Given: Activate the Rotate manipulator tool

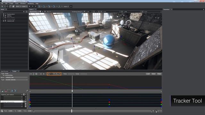Looking at the screenshot, I should [x=10, y=6].
